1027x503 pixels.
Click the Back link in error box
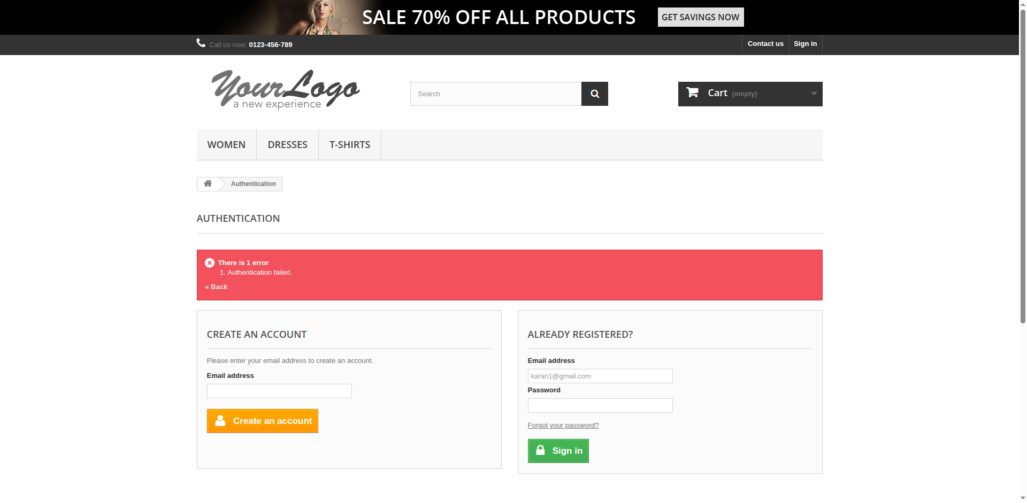[217, 287]
